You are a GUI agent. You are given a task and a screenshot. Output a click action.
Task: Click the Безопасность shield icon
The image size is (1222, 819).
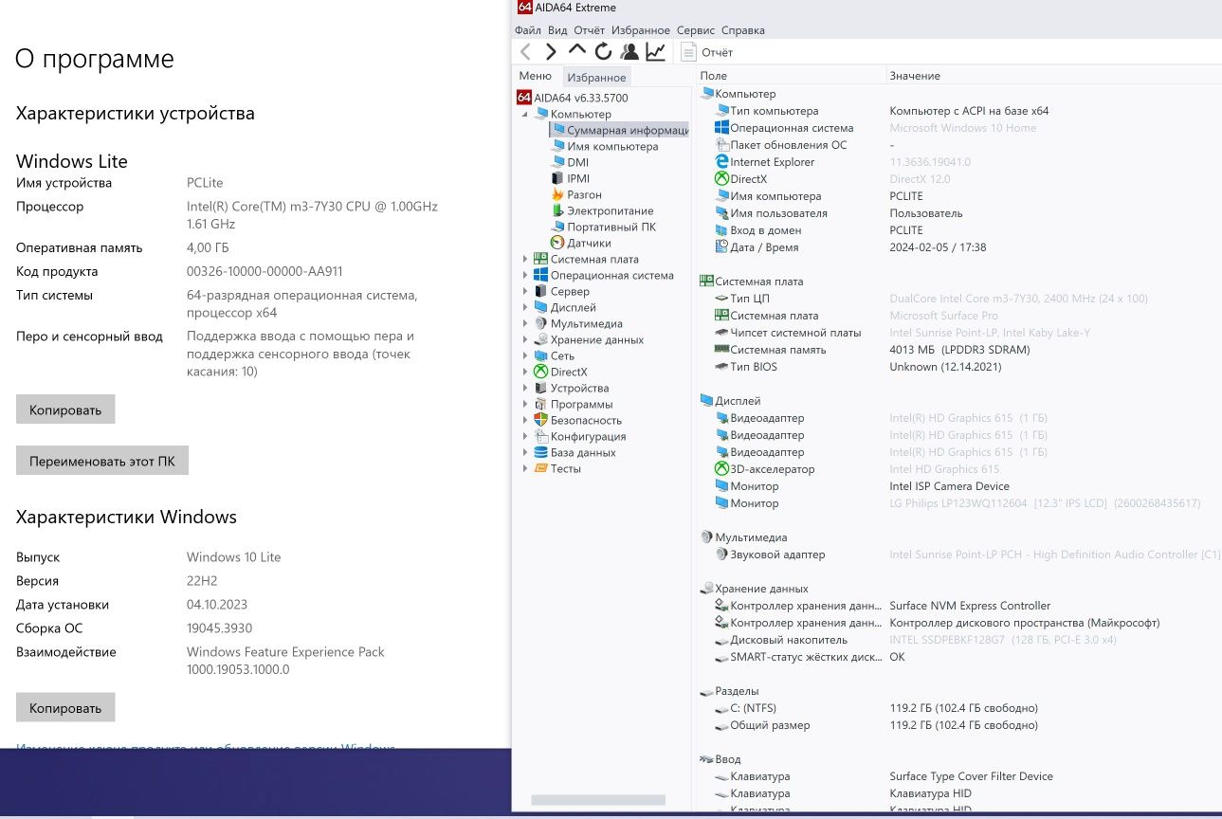point(540,420)
